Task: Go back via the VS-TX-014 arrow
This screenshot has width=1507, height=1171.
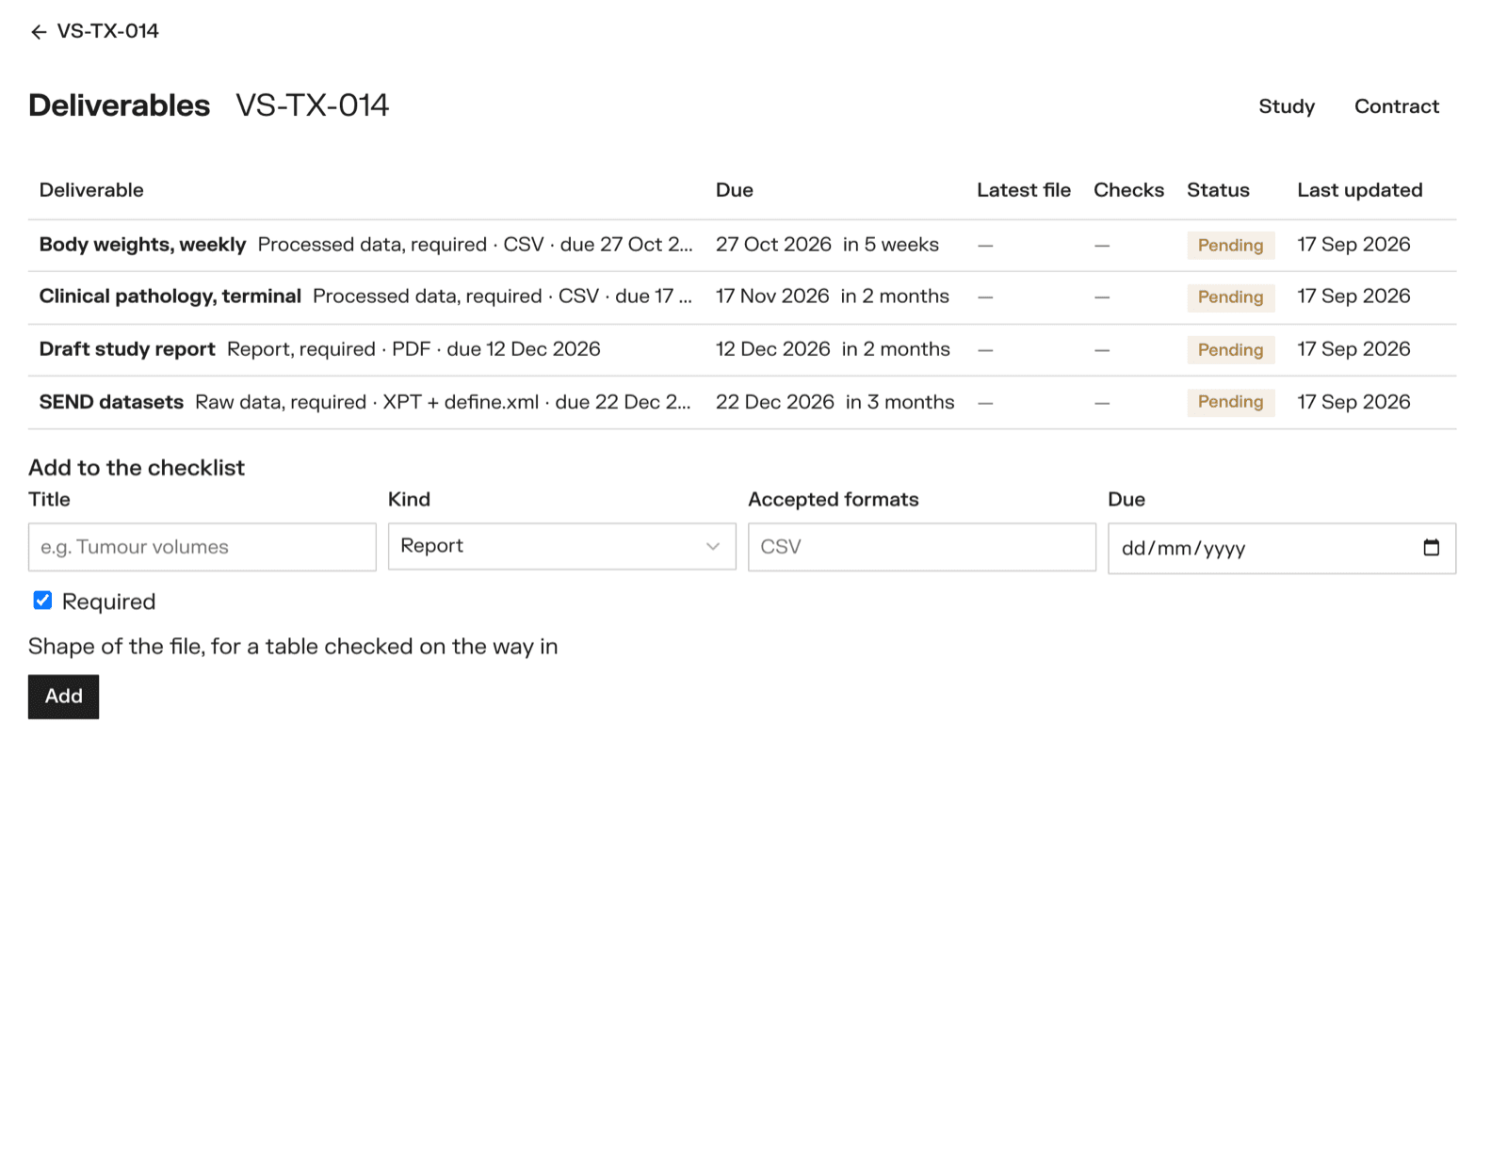Action: click(x=94, y=31)
